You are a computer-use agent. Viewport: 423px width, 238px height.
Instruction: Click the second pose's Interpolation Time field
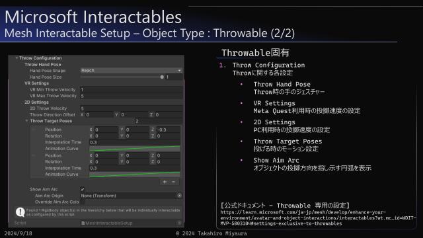(135, 168)
